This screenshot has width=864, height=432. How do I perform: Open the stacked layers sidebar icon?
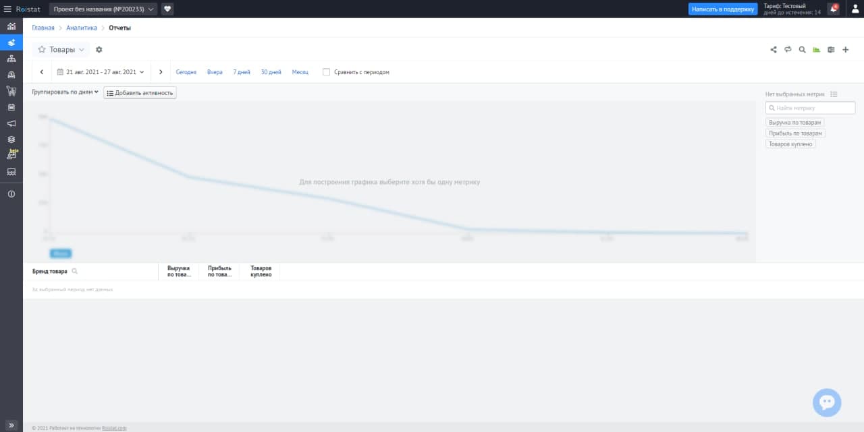coord(11,140)
